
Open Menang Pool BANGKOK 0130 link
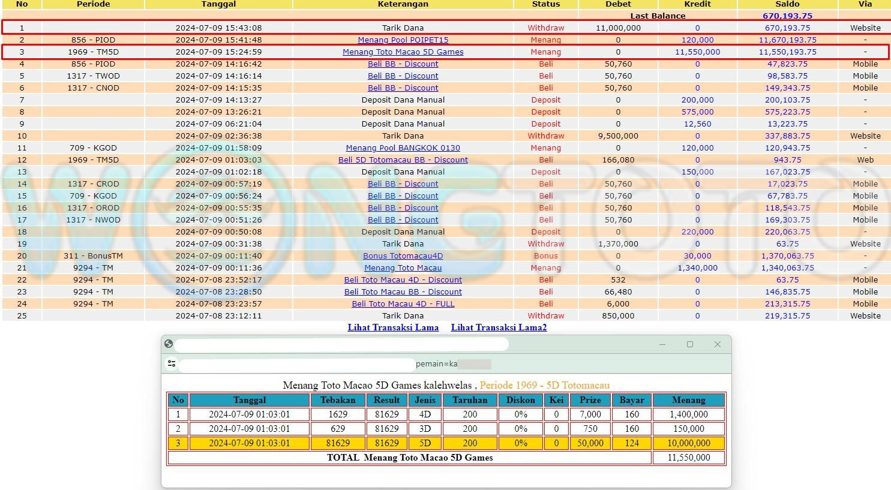click(403, 148)
